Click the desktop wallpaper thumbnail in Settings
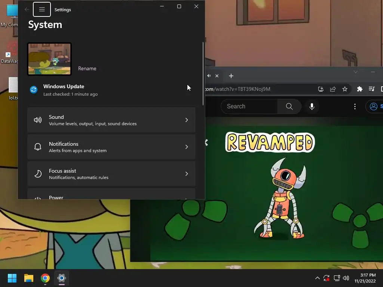383x287 pixels. coord(49,59)
